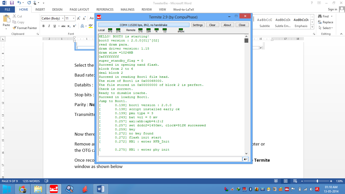Expand the Styles gallery More arrow
Viewport: 345px width, 194px height.
(312, 27)
